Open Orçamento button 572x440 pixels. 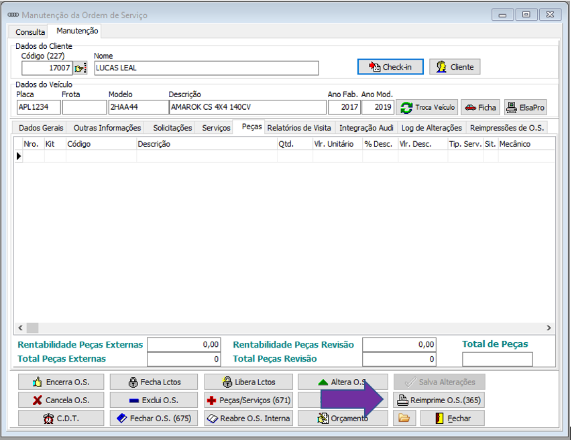coord(343,419)
